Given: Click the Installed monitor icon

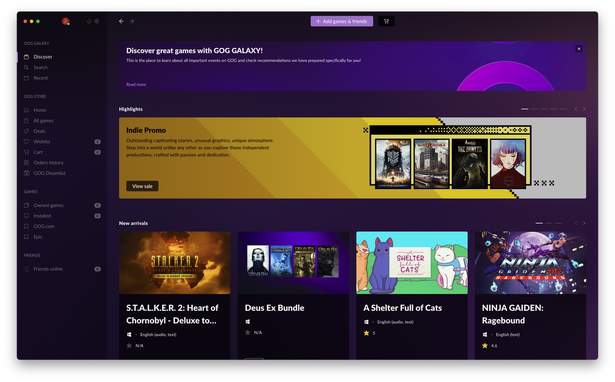Looking at the screenshot, I should click(26, 216).
